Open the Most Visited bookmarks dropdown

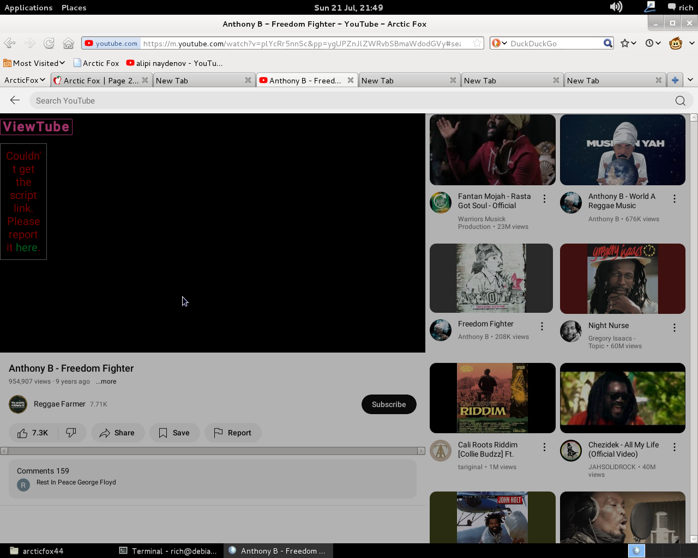34,63
